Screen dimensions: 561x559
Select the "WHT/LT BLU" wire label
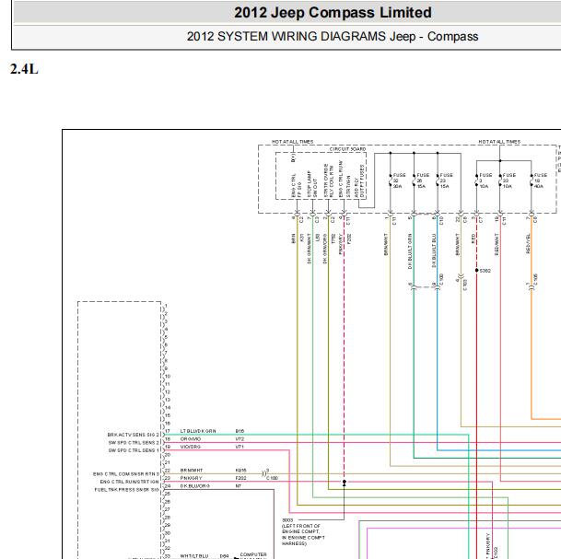[x=194, y=556]
